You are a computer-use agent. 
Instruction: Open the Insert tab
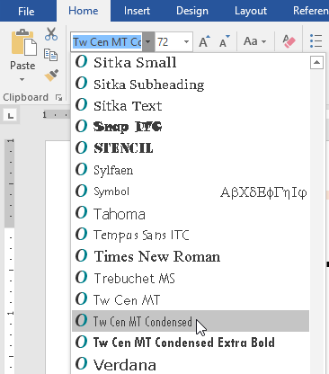pos(137,11)
